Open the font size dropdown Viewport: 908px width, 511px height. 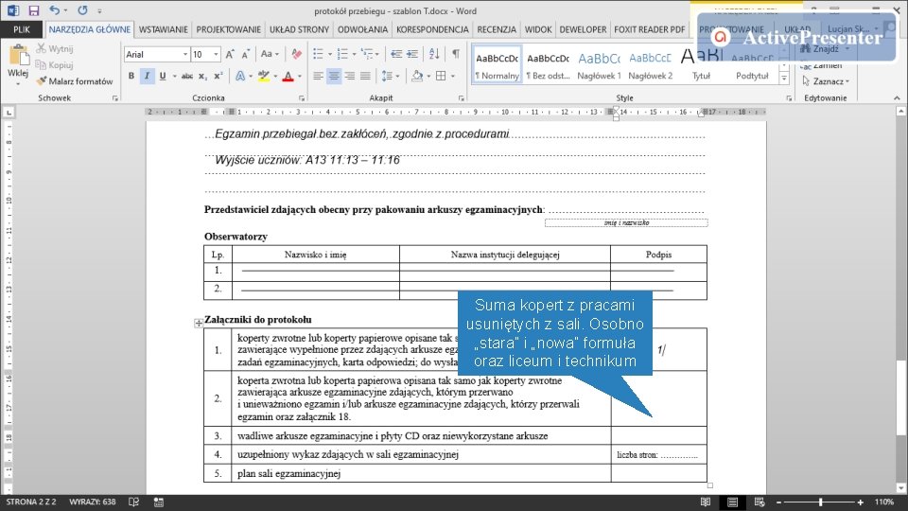coord(216,54)
